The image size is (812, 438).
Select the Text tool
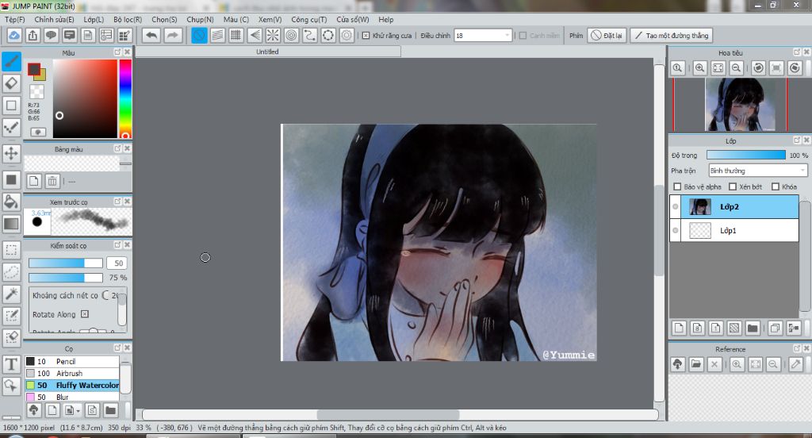tap(11, 364)
